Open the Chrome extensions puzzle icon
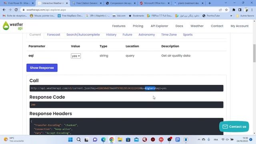The width and height of the screenshot is (256, 144). [x=234, y=10]
